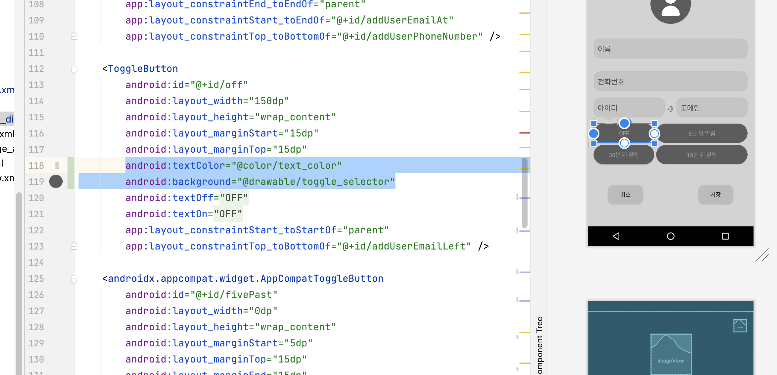Click the android:textOn="OFF" line
The height and width of the screenshot is (375, 777).
pyautogui.click(x=184, y=214)
